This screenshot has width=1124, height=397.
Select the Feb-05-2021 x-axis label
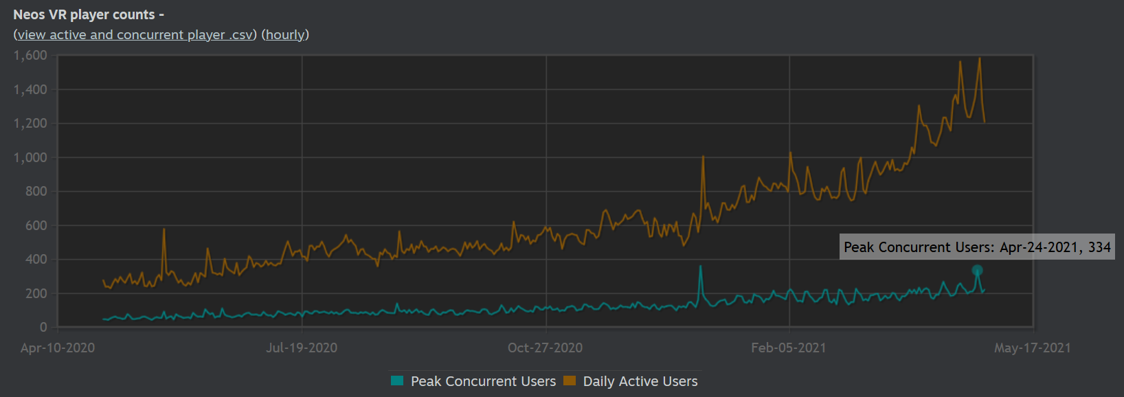(789, 348)
